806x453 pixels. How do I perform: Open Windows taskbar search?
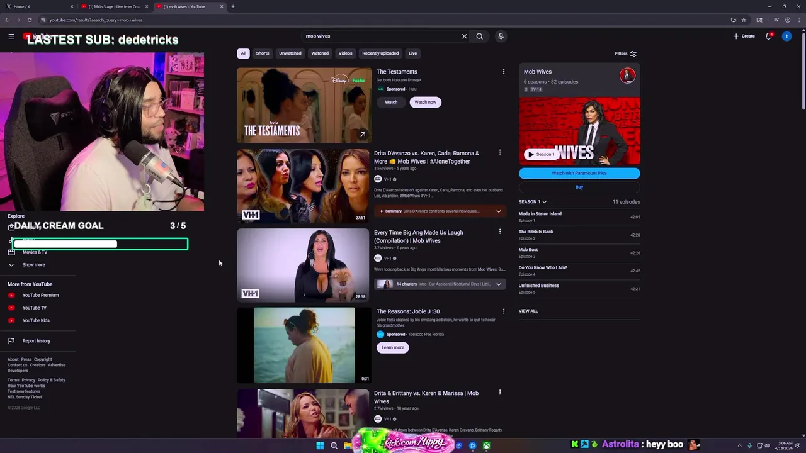tap(334, 445)
